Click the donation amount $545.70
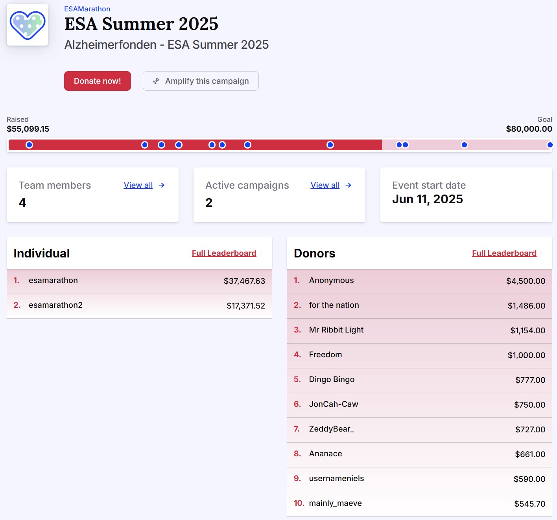 tap(530, 504)
